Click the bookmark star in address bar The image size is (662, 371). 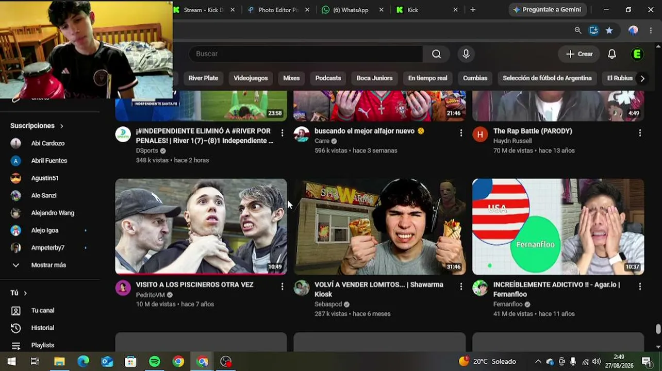click(x=609, y=30)
